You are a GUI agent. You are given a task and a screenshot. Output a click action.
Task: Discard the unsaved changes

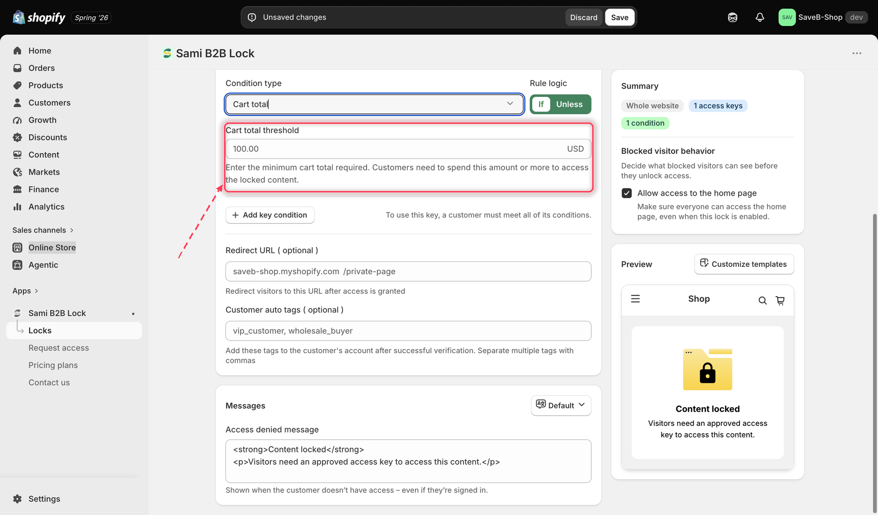584,17
